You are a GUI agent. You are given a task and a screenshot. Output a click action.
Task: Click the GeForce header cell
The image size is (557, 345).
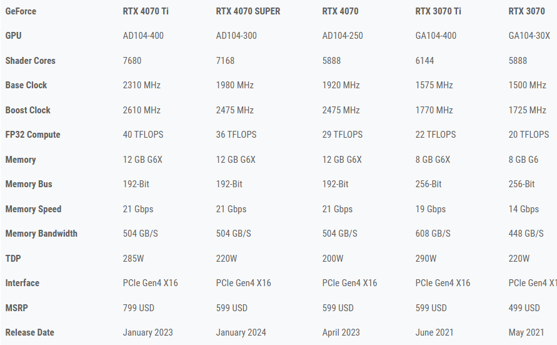pos(21,11)
